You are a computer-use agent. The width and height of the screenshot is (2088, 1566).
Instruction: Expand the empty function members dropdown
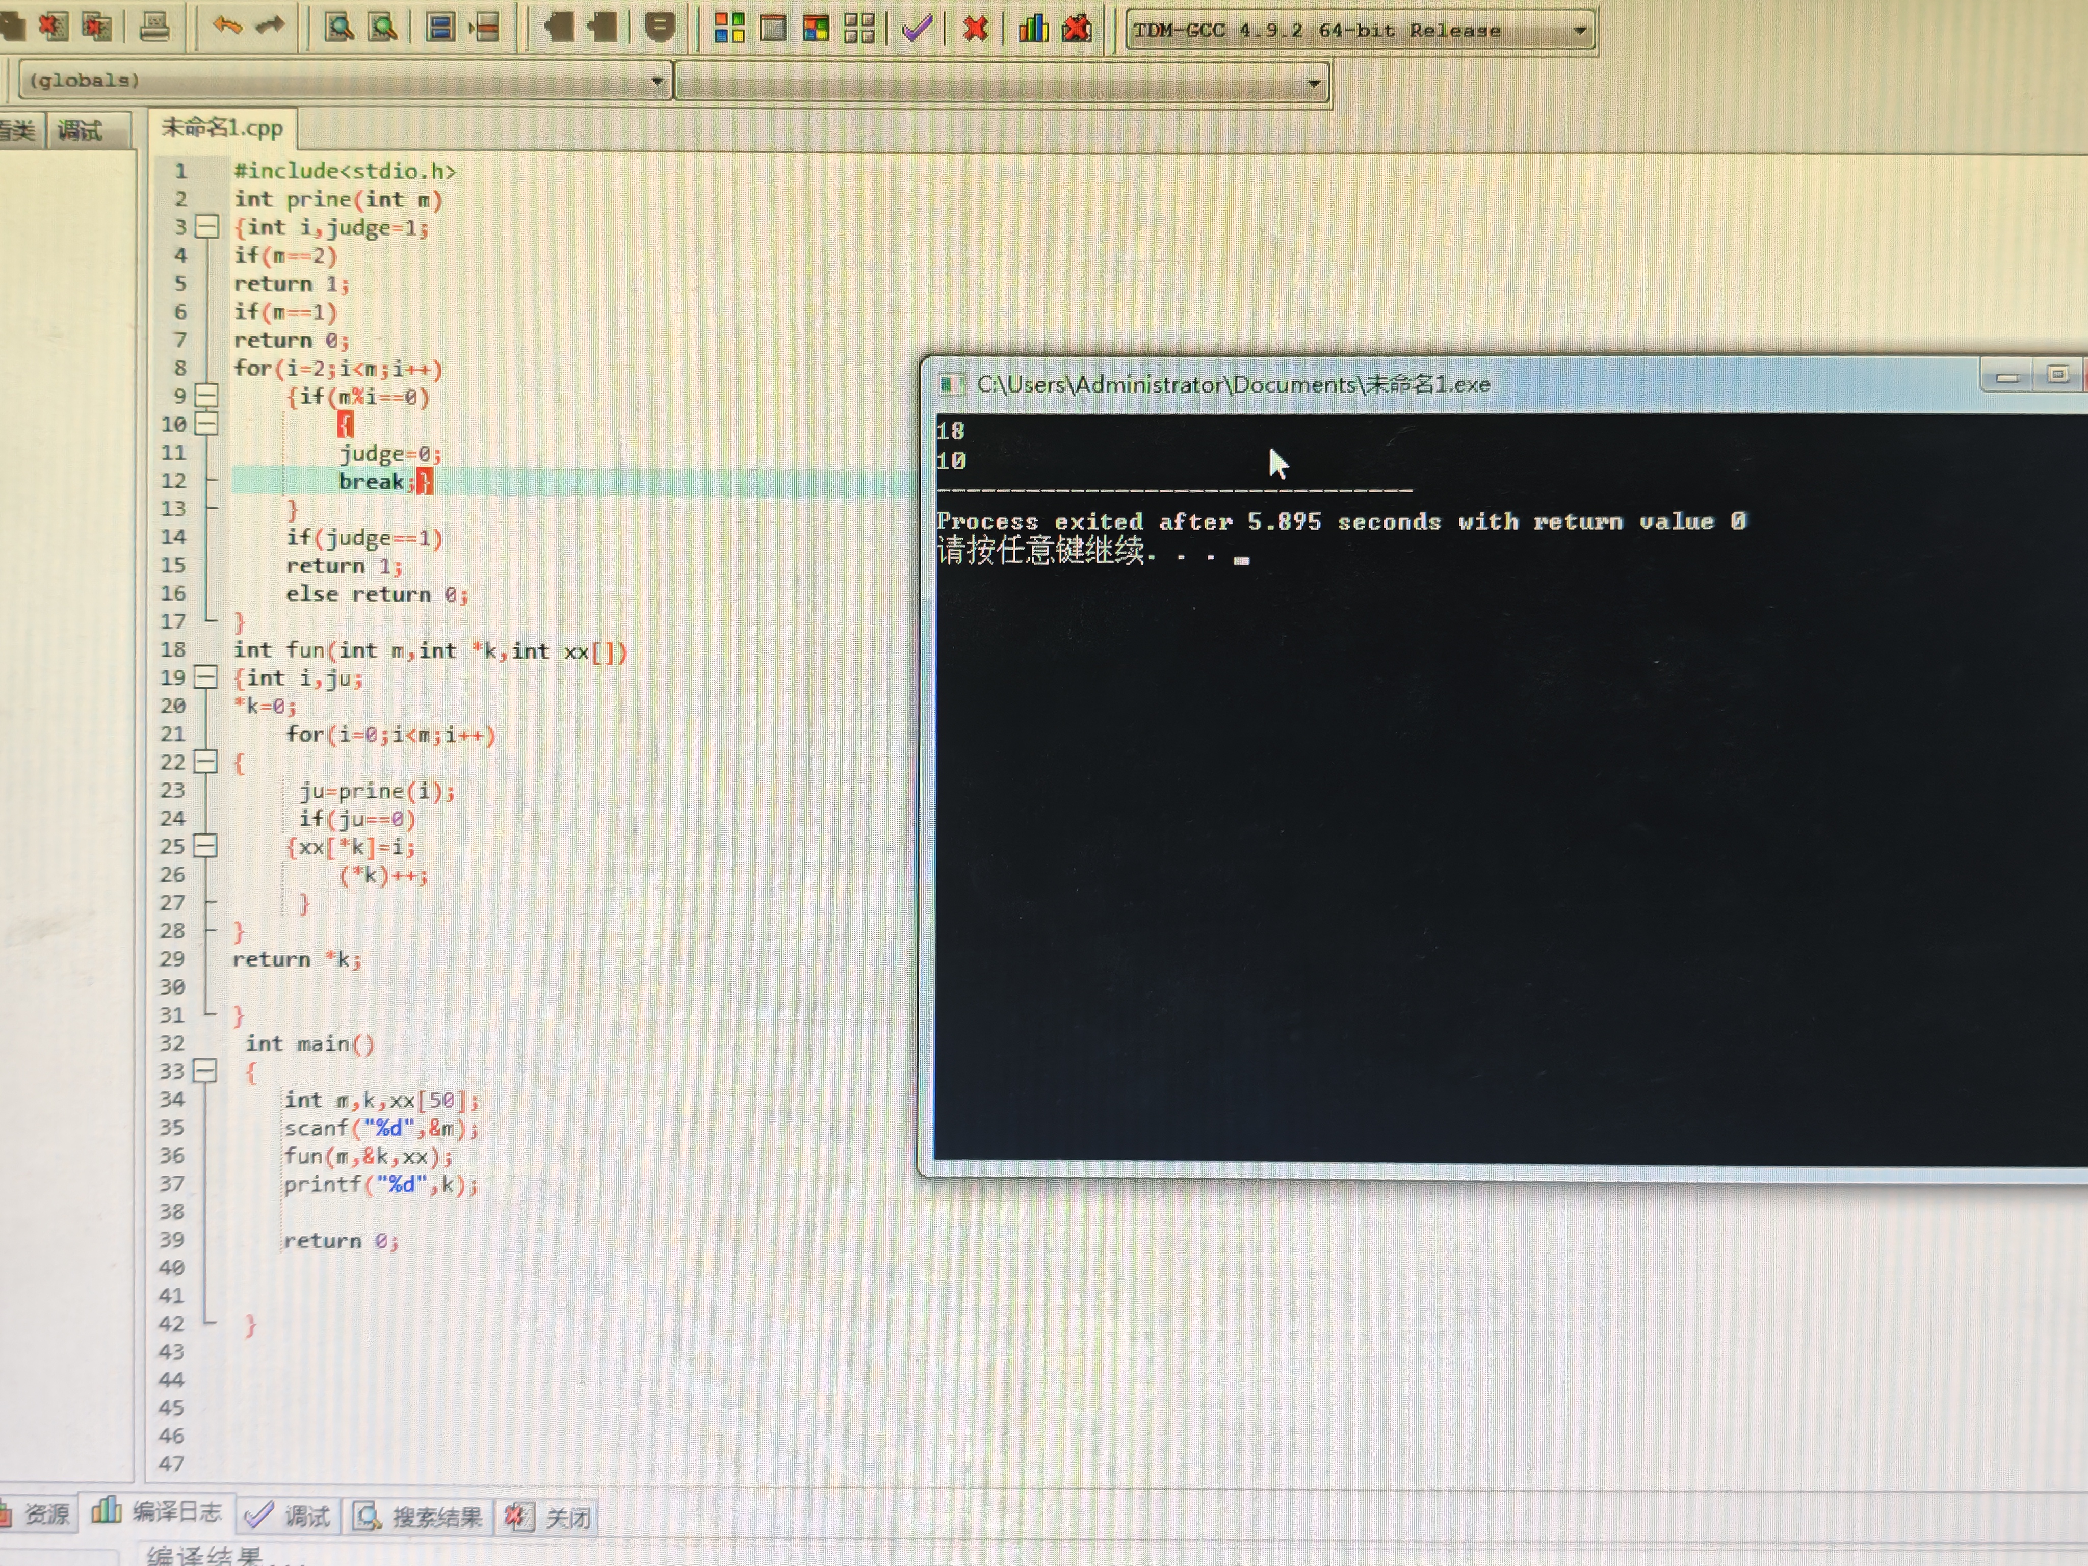tap(1313, 83)
